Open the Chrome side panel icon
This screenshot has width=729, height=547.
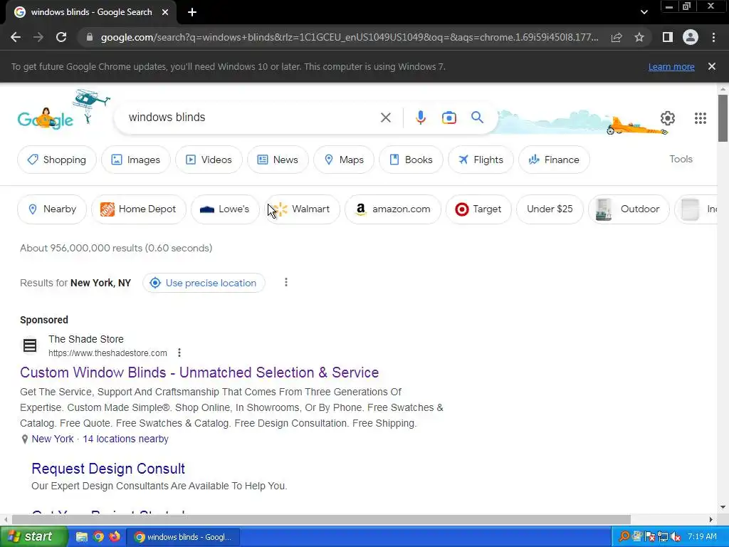click(668, 37)
